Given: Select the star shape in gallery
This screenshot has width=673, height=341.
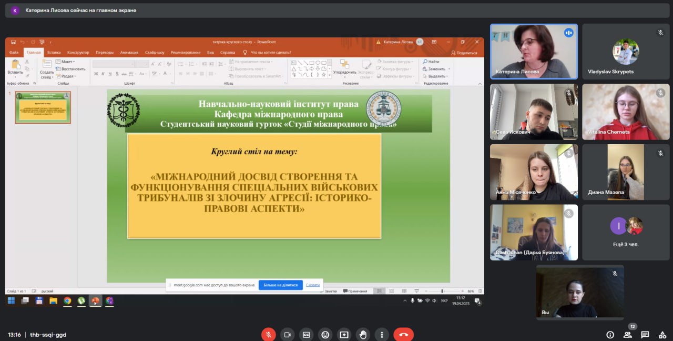Looking at the screenshot, I should [324, 75].
